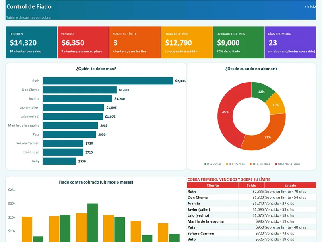Viewport: 322px width, 242px height.
Task: Click Juanita's $1,240 saldo cell
Action: 251,203
